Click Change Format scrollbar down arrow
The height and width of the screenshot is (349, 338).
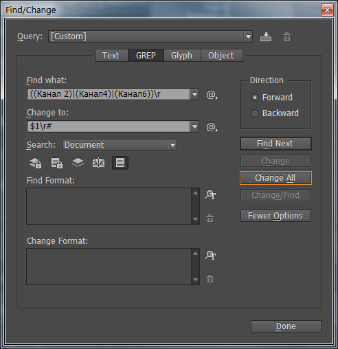pyautogui.click(x=195, y=280)
